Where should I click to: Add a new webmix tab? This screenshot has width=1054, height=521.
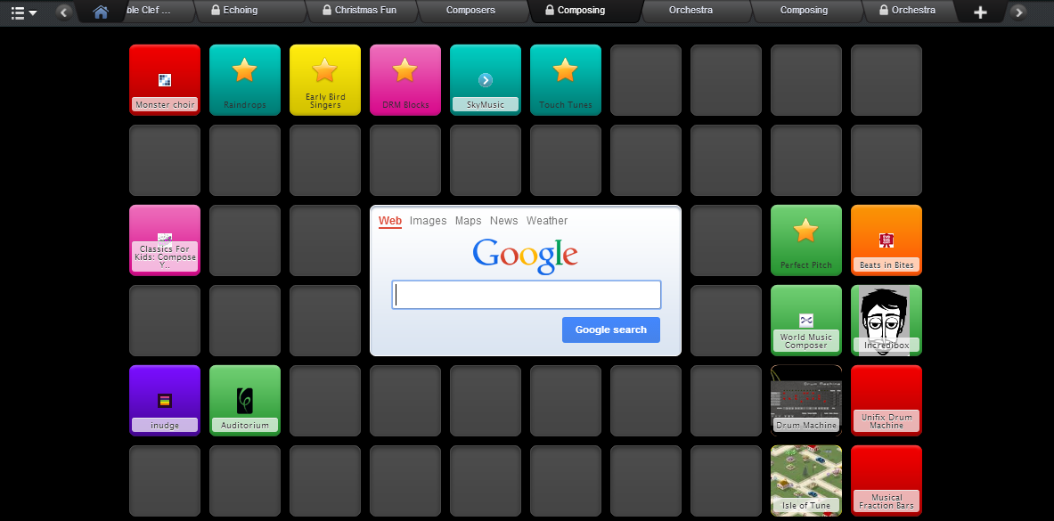pyautogui.click(x=981, y=12)
